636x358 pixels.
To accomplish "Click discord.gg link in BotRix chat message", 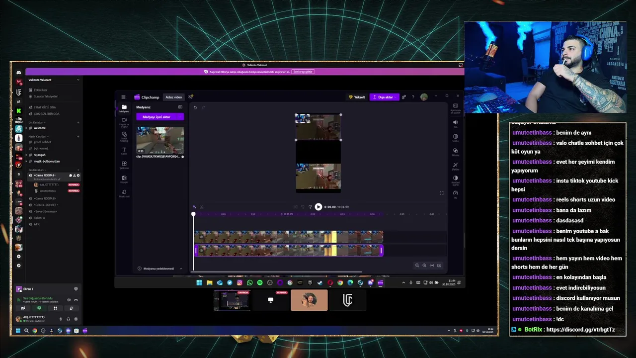I will point(580,329).
